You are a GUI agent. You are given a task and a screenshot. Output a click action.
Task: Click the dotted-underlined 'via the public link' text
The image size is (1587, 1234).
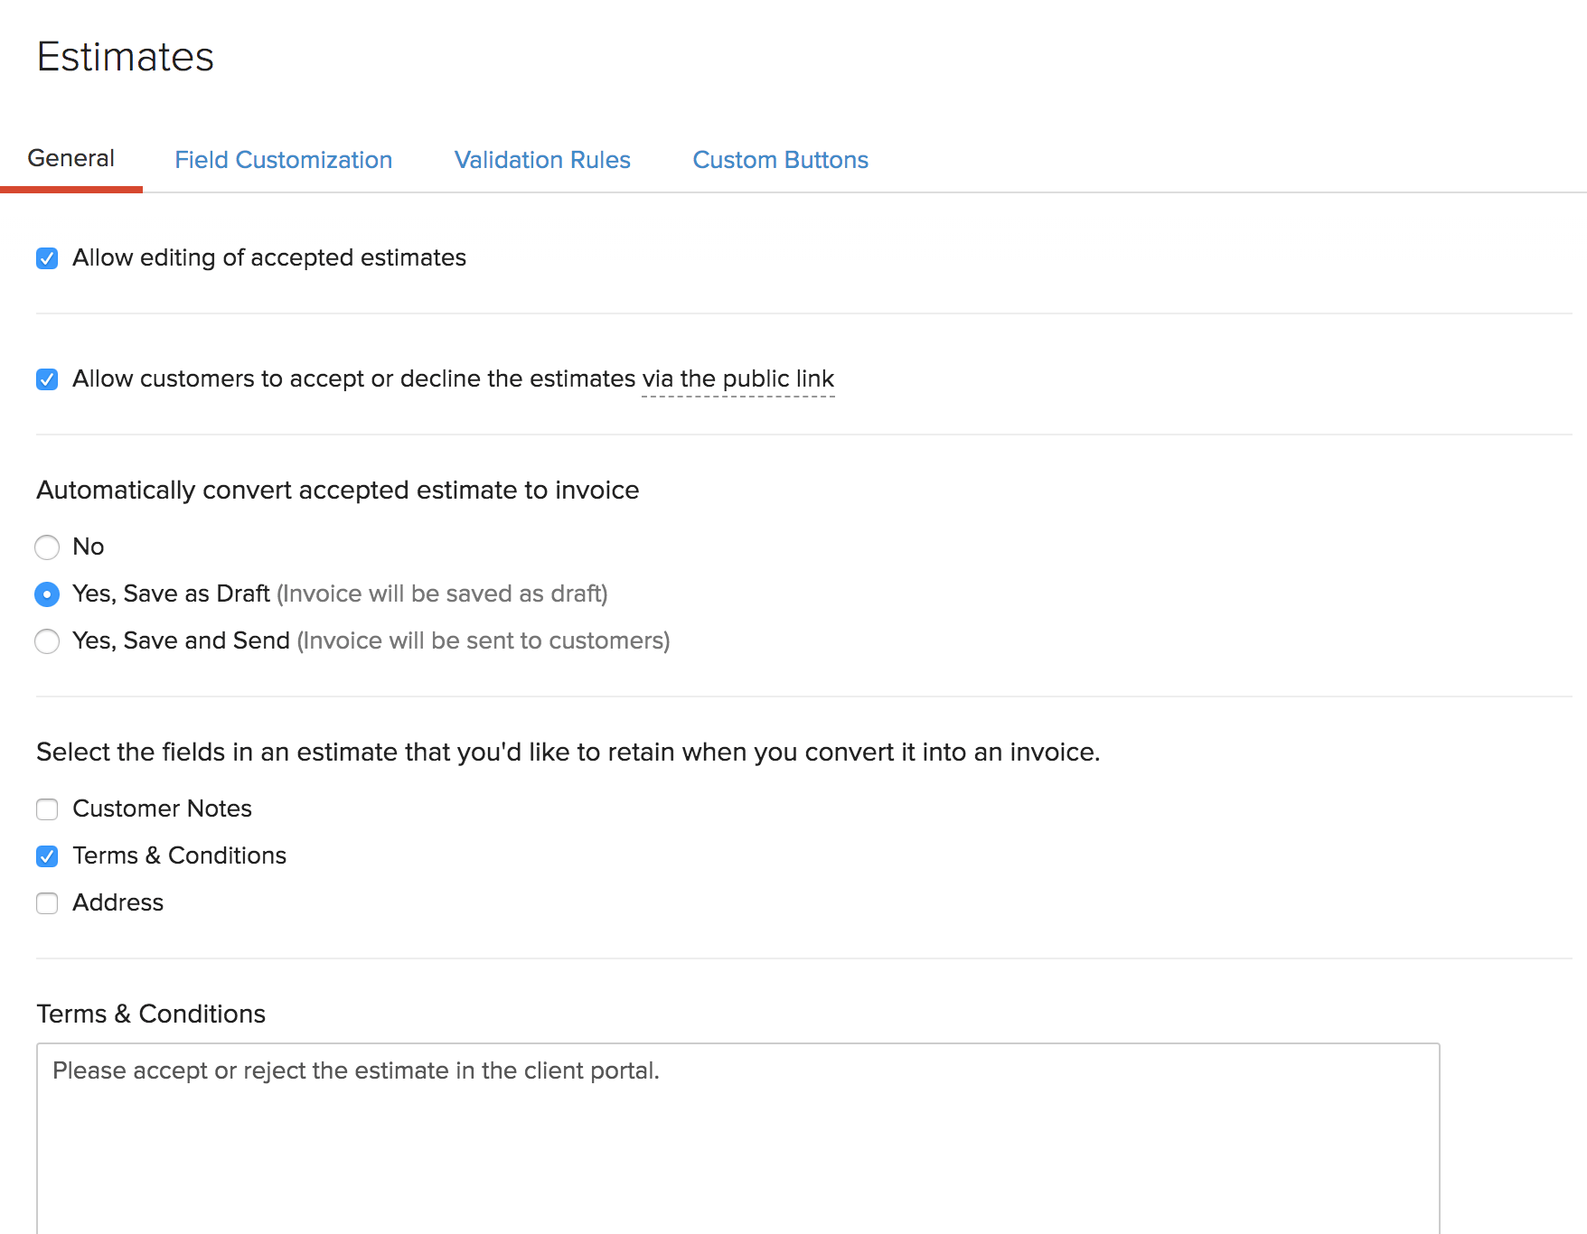tap(737, 379)
